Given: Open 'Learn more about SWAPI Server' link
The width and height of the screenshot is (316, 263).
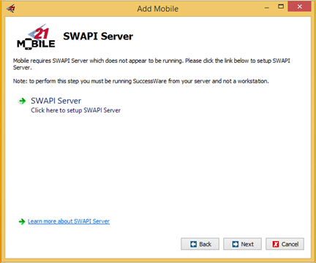Looking at the screenshot, I should [69, 221].
